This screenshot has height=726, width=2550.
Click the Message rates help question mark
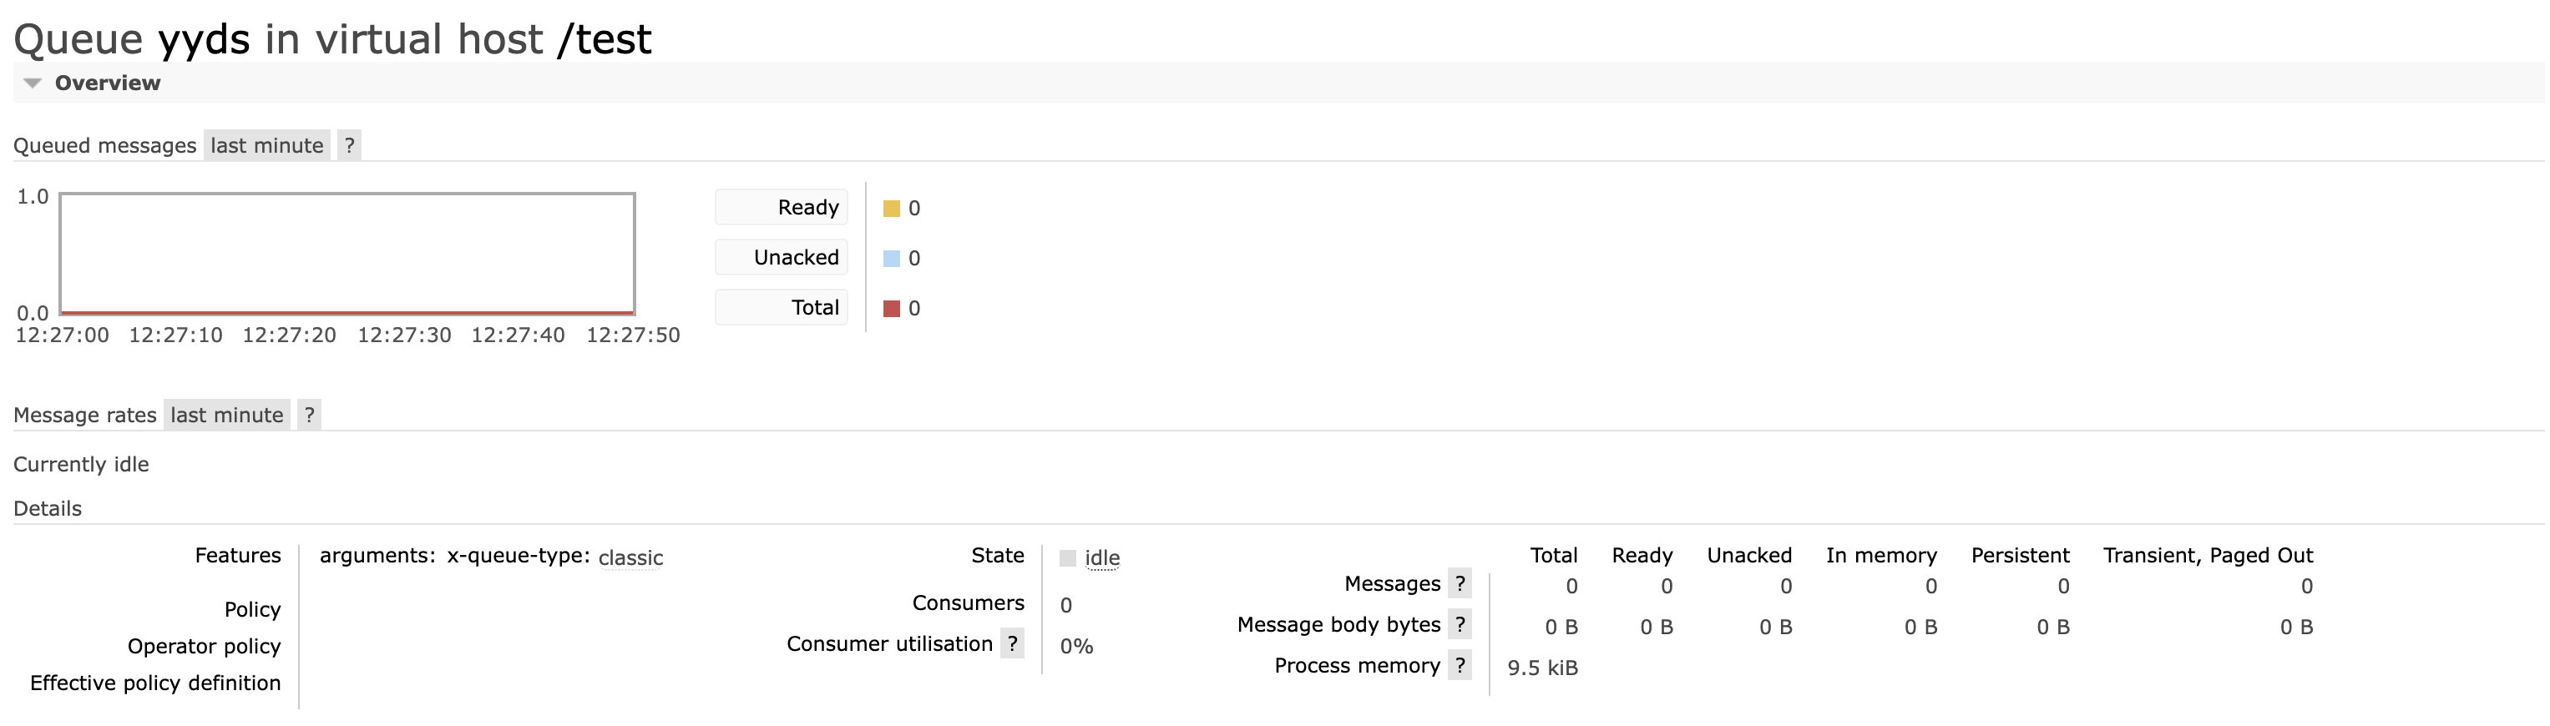tap(310, 415)
